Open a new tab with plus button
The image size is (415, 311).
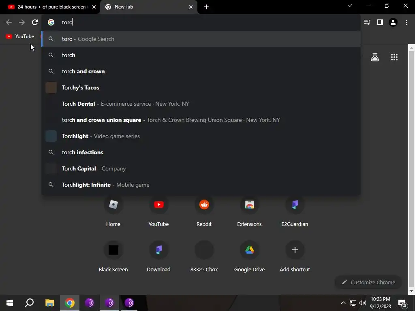point(206,7)
